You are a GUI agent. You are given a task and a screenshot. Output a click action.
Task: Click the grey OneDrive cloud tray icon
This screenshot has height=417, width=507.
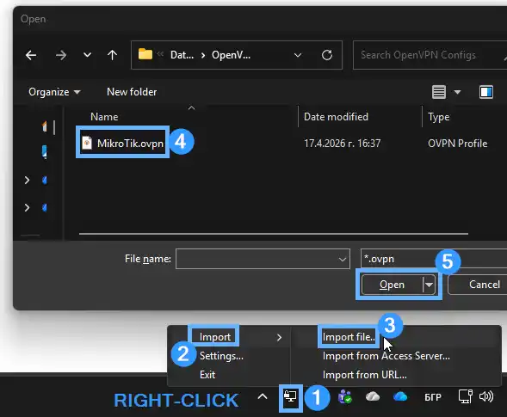(x=373, y=396)
